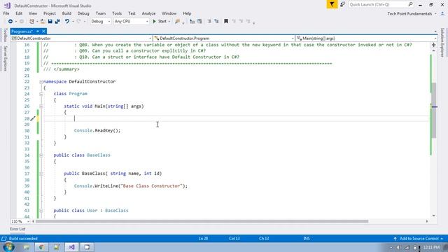Open the Error List panel tab
448x252 pixels.
coord(17,229)
